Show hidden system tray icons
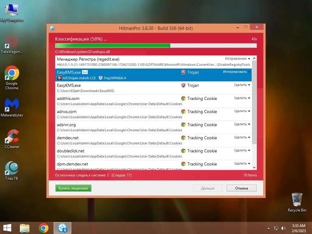The width and height of the screenshot is (312, 234). point(268,228)
